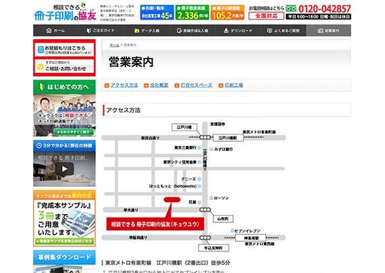Jump to 打合せスペース section
This screenshot has height=273, width=385.
[x=197, y=85]
